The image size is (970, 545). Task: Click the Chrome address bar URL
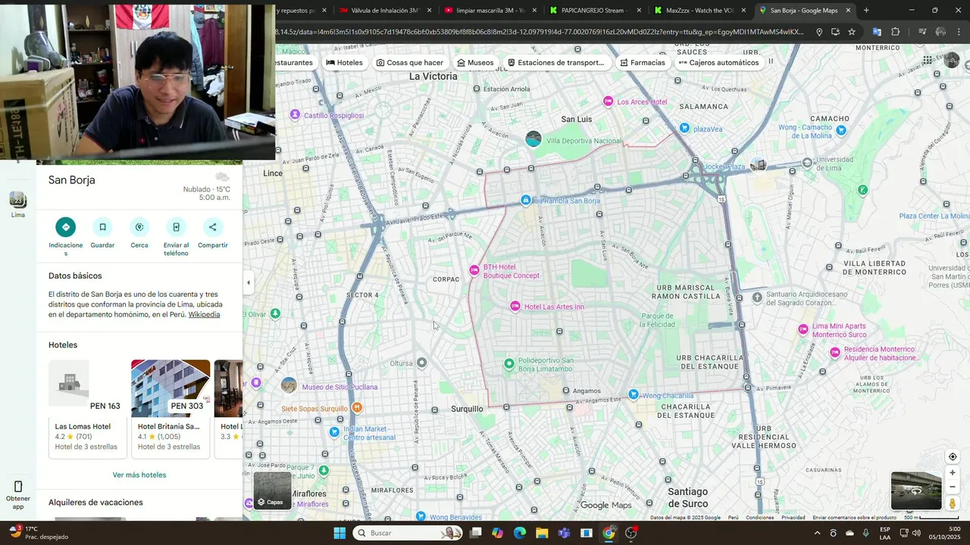pyautogui.click(x=540, y=32)
